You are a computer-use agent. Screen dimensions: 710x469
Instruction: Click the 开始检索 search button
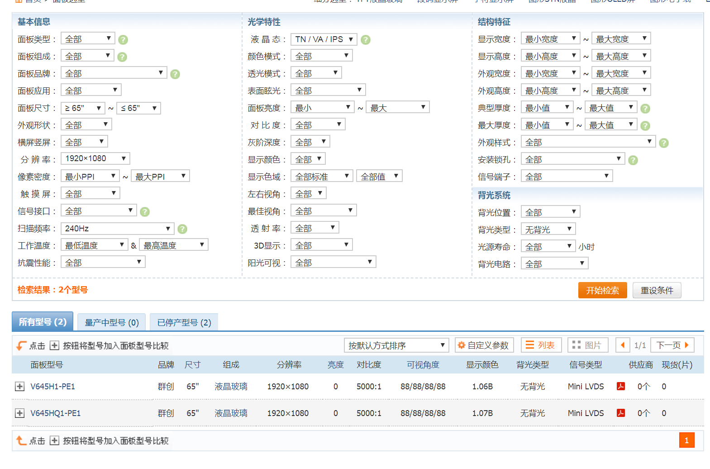tap(602, 291)
